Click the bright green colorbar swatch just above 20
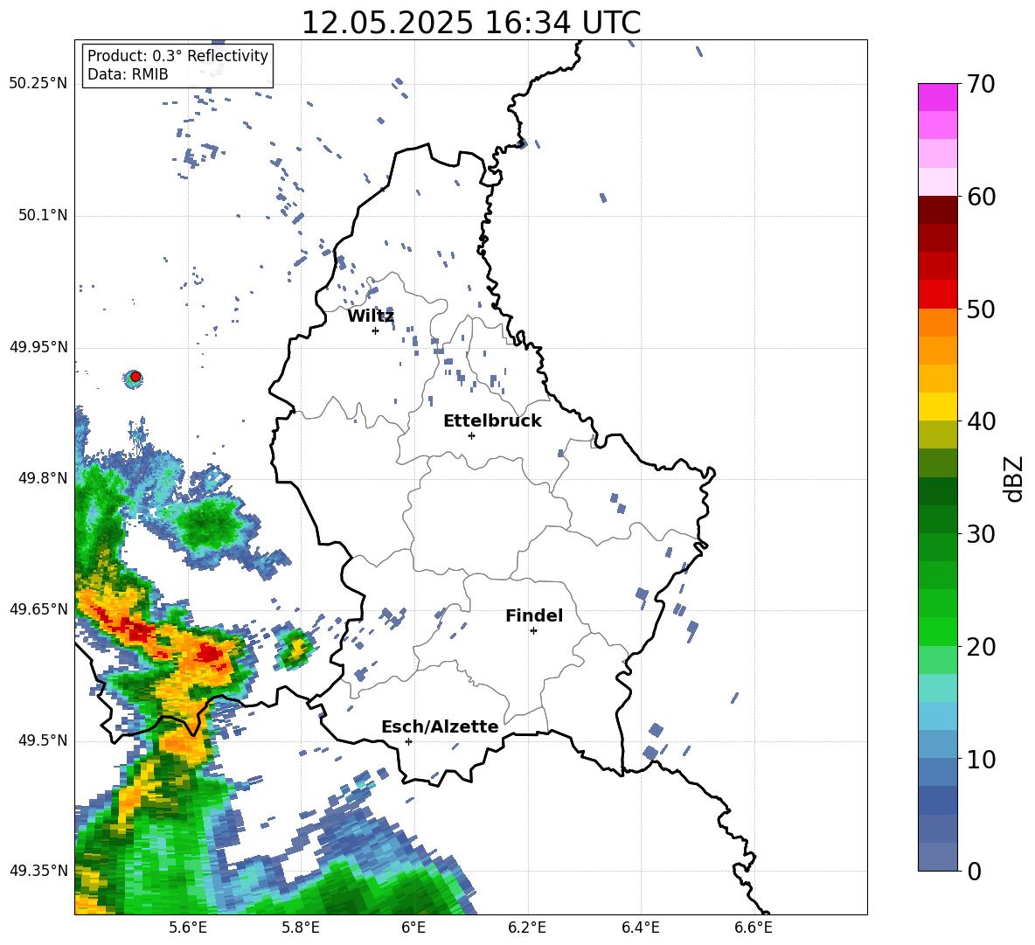1035x945 pixels. click(937, 631)
